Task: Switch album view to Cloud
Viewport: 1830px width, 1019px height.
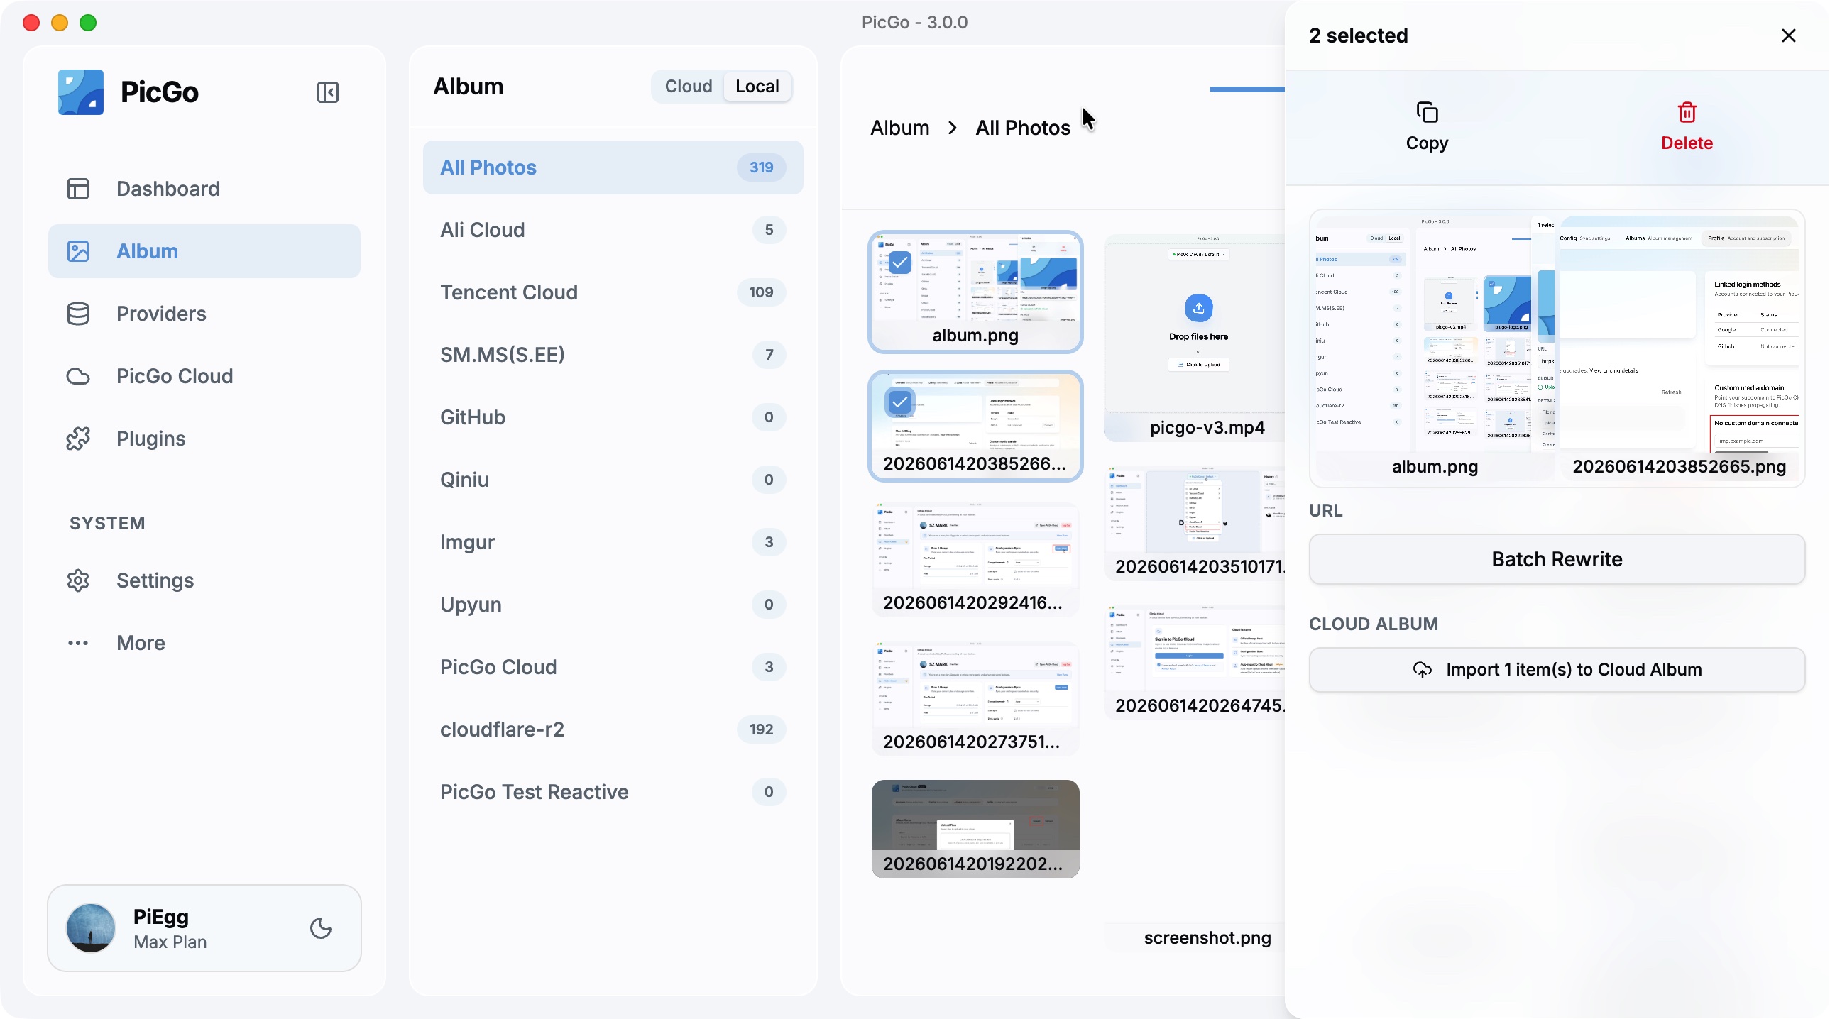Action: [689, 87]
